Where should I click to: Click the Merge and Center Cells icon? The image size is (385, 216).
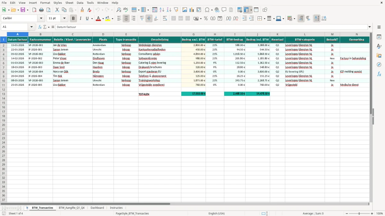pos(174,19)
